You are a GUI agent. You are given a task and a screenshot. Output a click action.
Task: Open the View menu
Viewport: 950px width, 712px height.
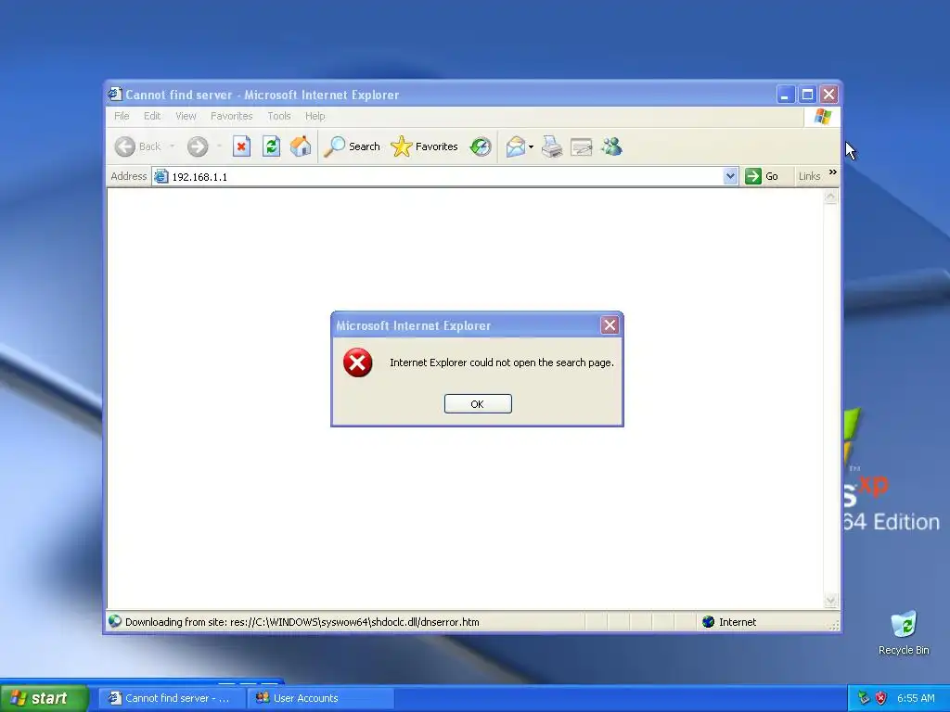(x=186, y=116)
